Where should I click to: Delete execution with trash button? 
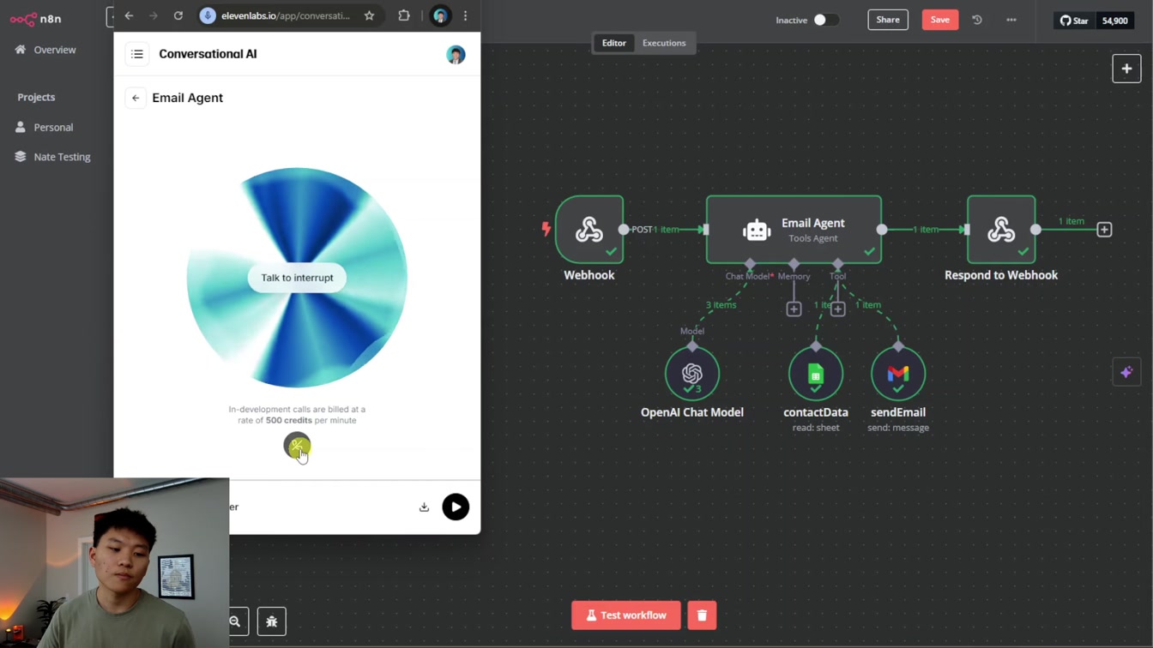coord(702,615)
